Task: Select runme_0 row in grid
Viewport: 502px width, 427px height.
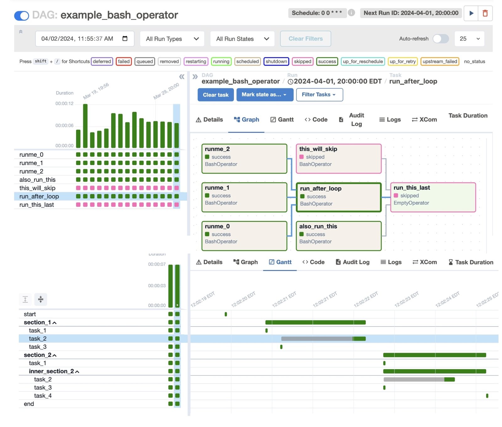Action: click(100, 154)
